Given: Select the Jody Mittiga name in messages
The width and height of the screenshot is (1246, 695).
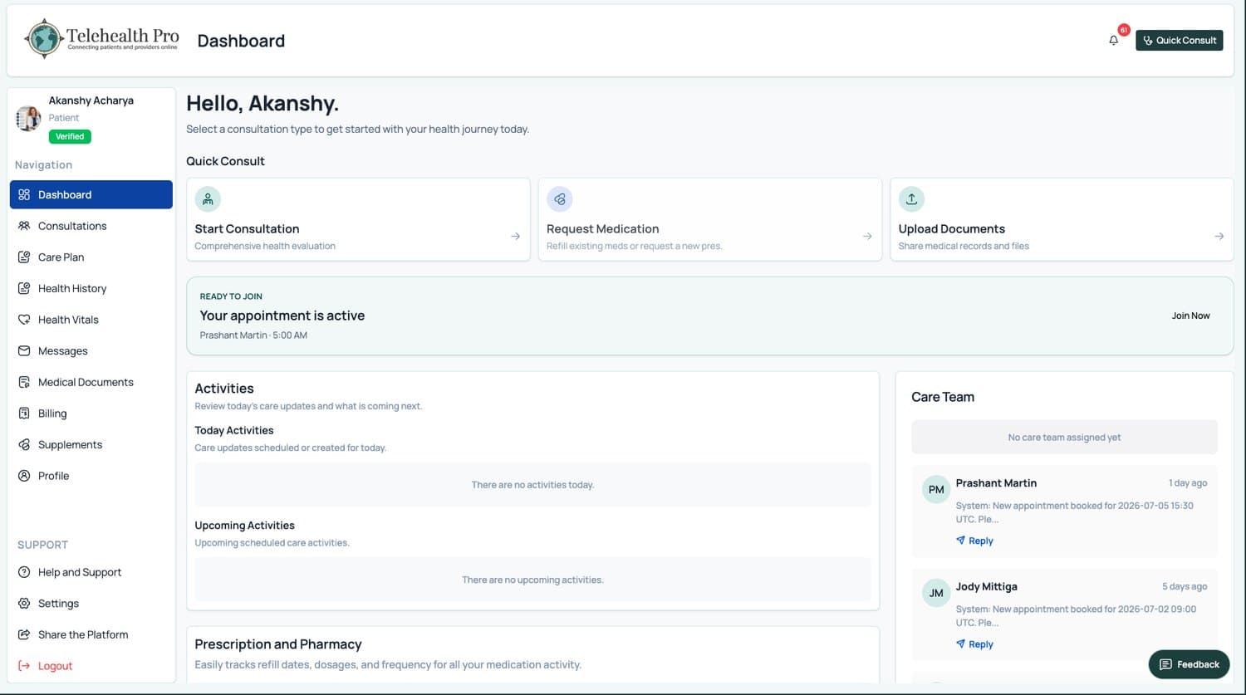Looking at the screenshot, I should pos(986,586).
